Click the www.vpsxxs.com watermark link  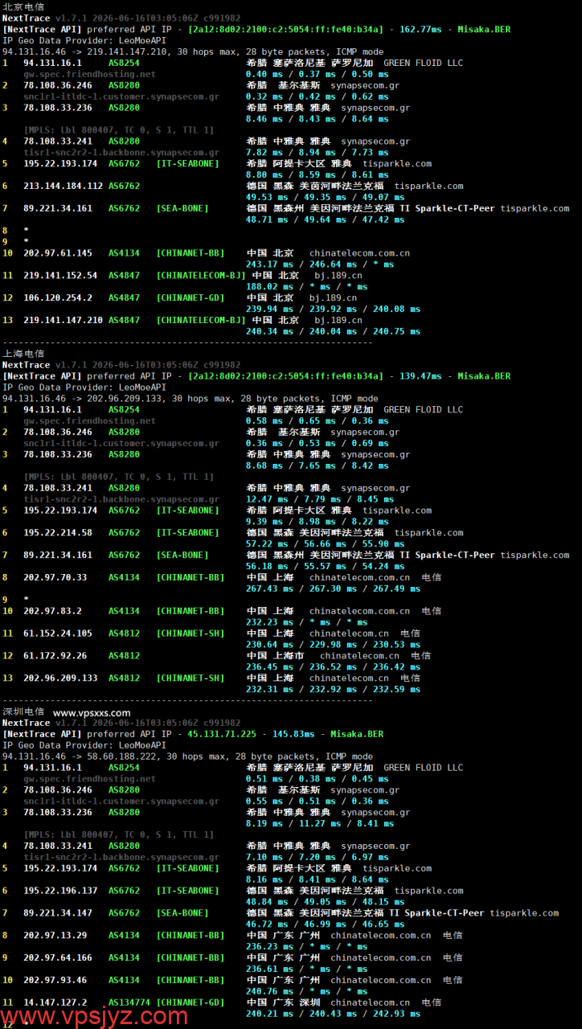(x=92, y=712)
